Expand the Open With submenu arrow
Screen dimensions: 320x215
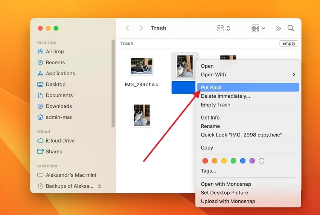pyautogui.click(x=294, y=74)
